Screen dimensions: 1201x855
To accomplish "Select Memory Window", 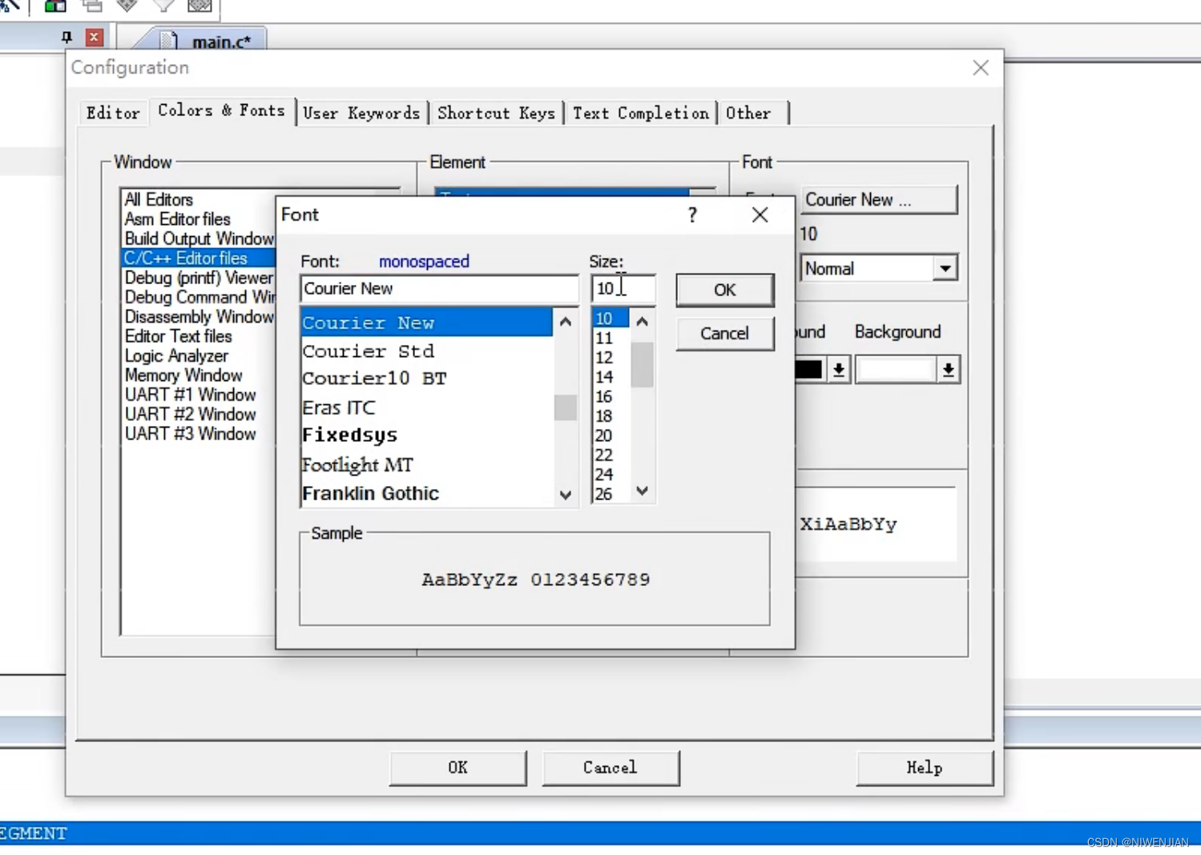I will [183, 375].
